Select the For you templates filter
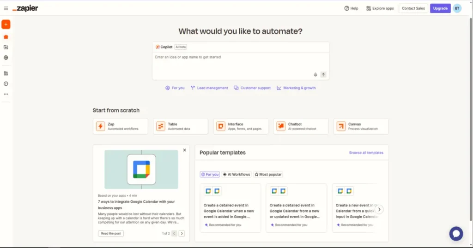This screenshot has width=473, height=248. 210,174
